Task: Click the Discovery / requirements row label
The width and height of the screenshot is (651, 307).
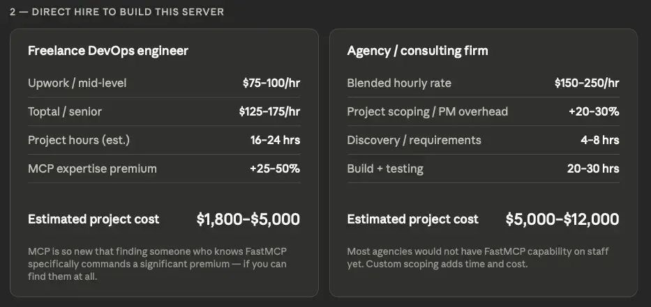Action: pos(414,140)
